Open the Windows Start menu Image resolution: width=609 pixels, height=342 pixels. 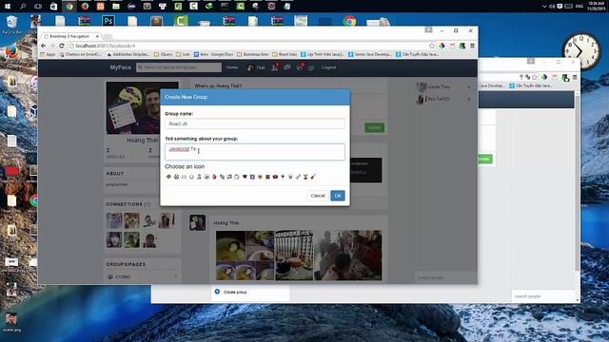[x=8, y=7]
